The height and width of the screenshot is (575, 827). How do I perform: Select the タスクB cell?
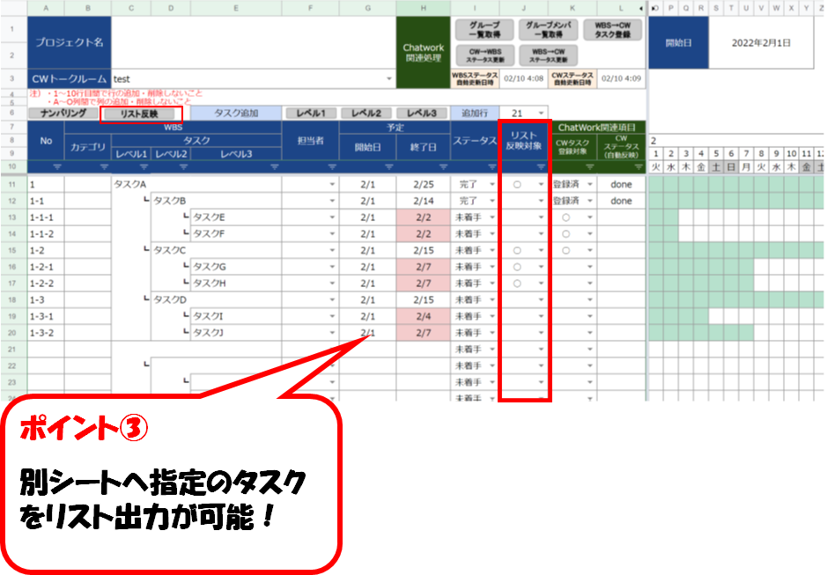[x=217, y=201]
